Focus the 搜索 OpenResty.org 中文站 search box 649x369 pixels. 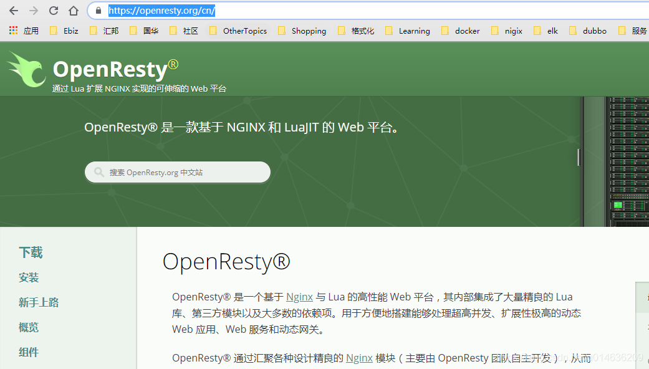coord(178,172)
